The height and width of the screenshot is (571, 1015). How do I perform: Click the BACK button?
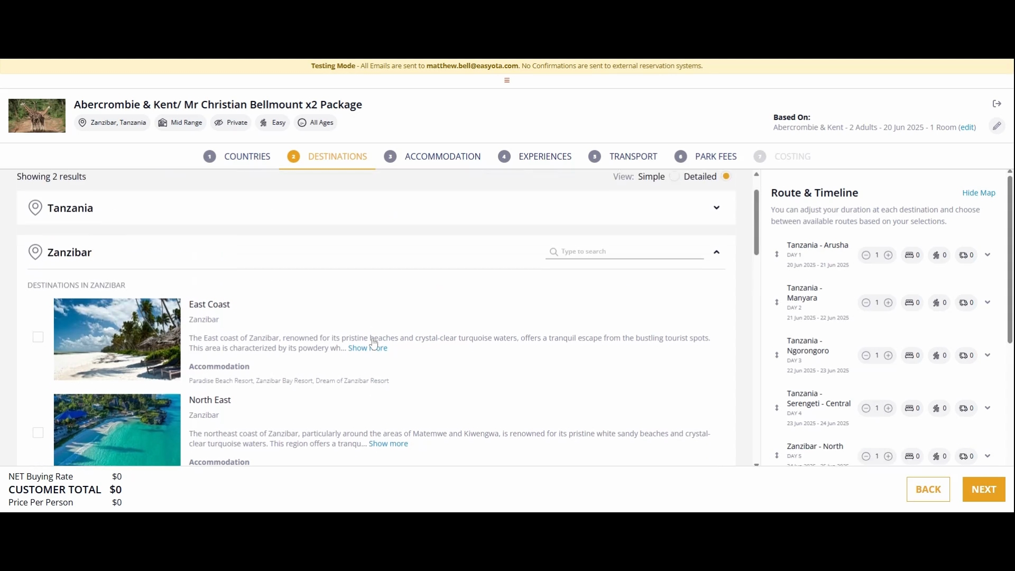point(928,490)
